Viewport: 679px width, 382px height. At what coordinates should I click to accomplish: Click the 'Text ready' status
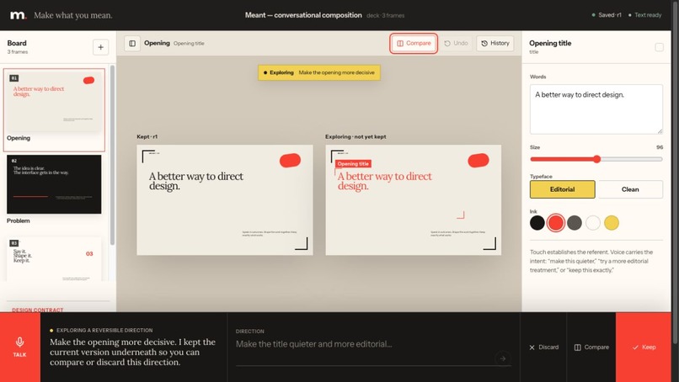[644, 15]
